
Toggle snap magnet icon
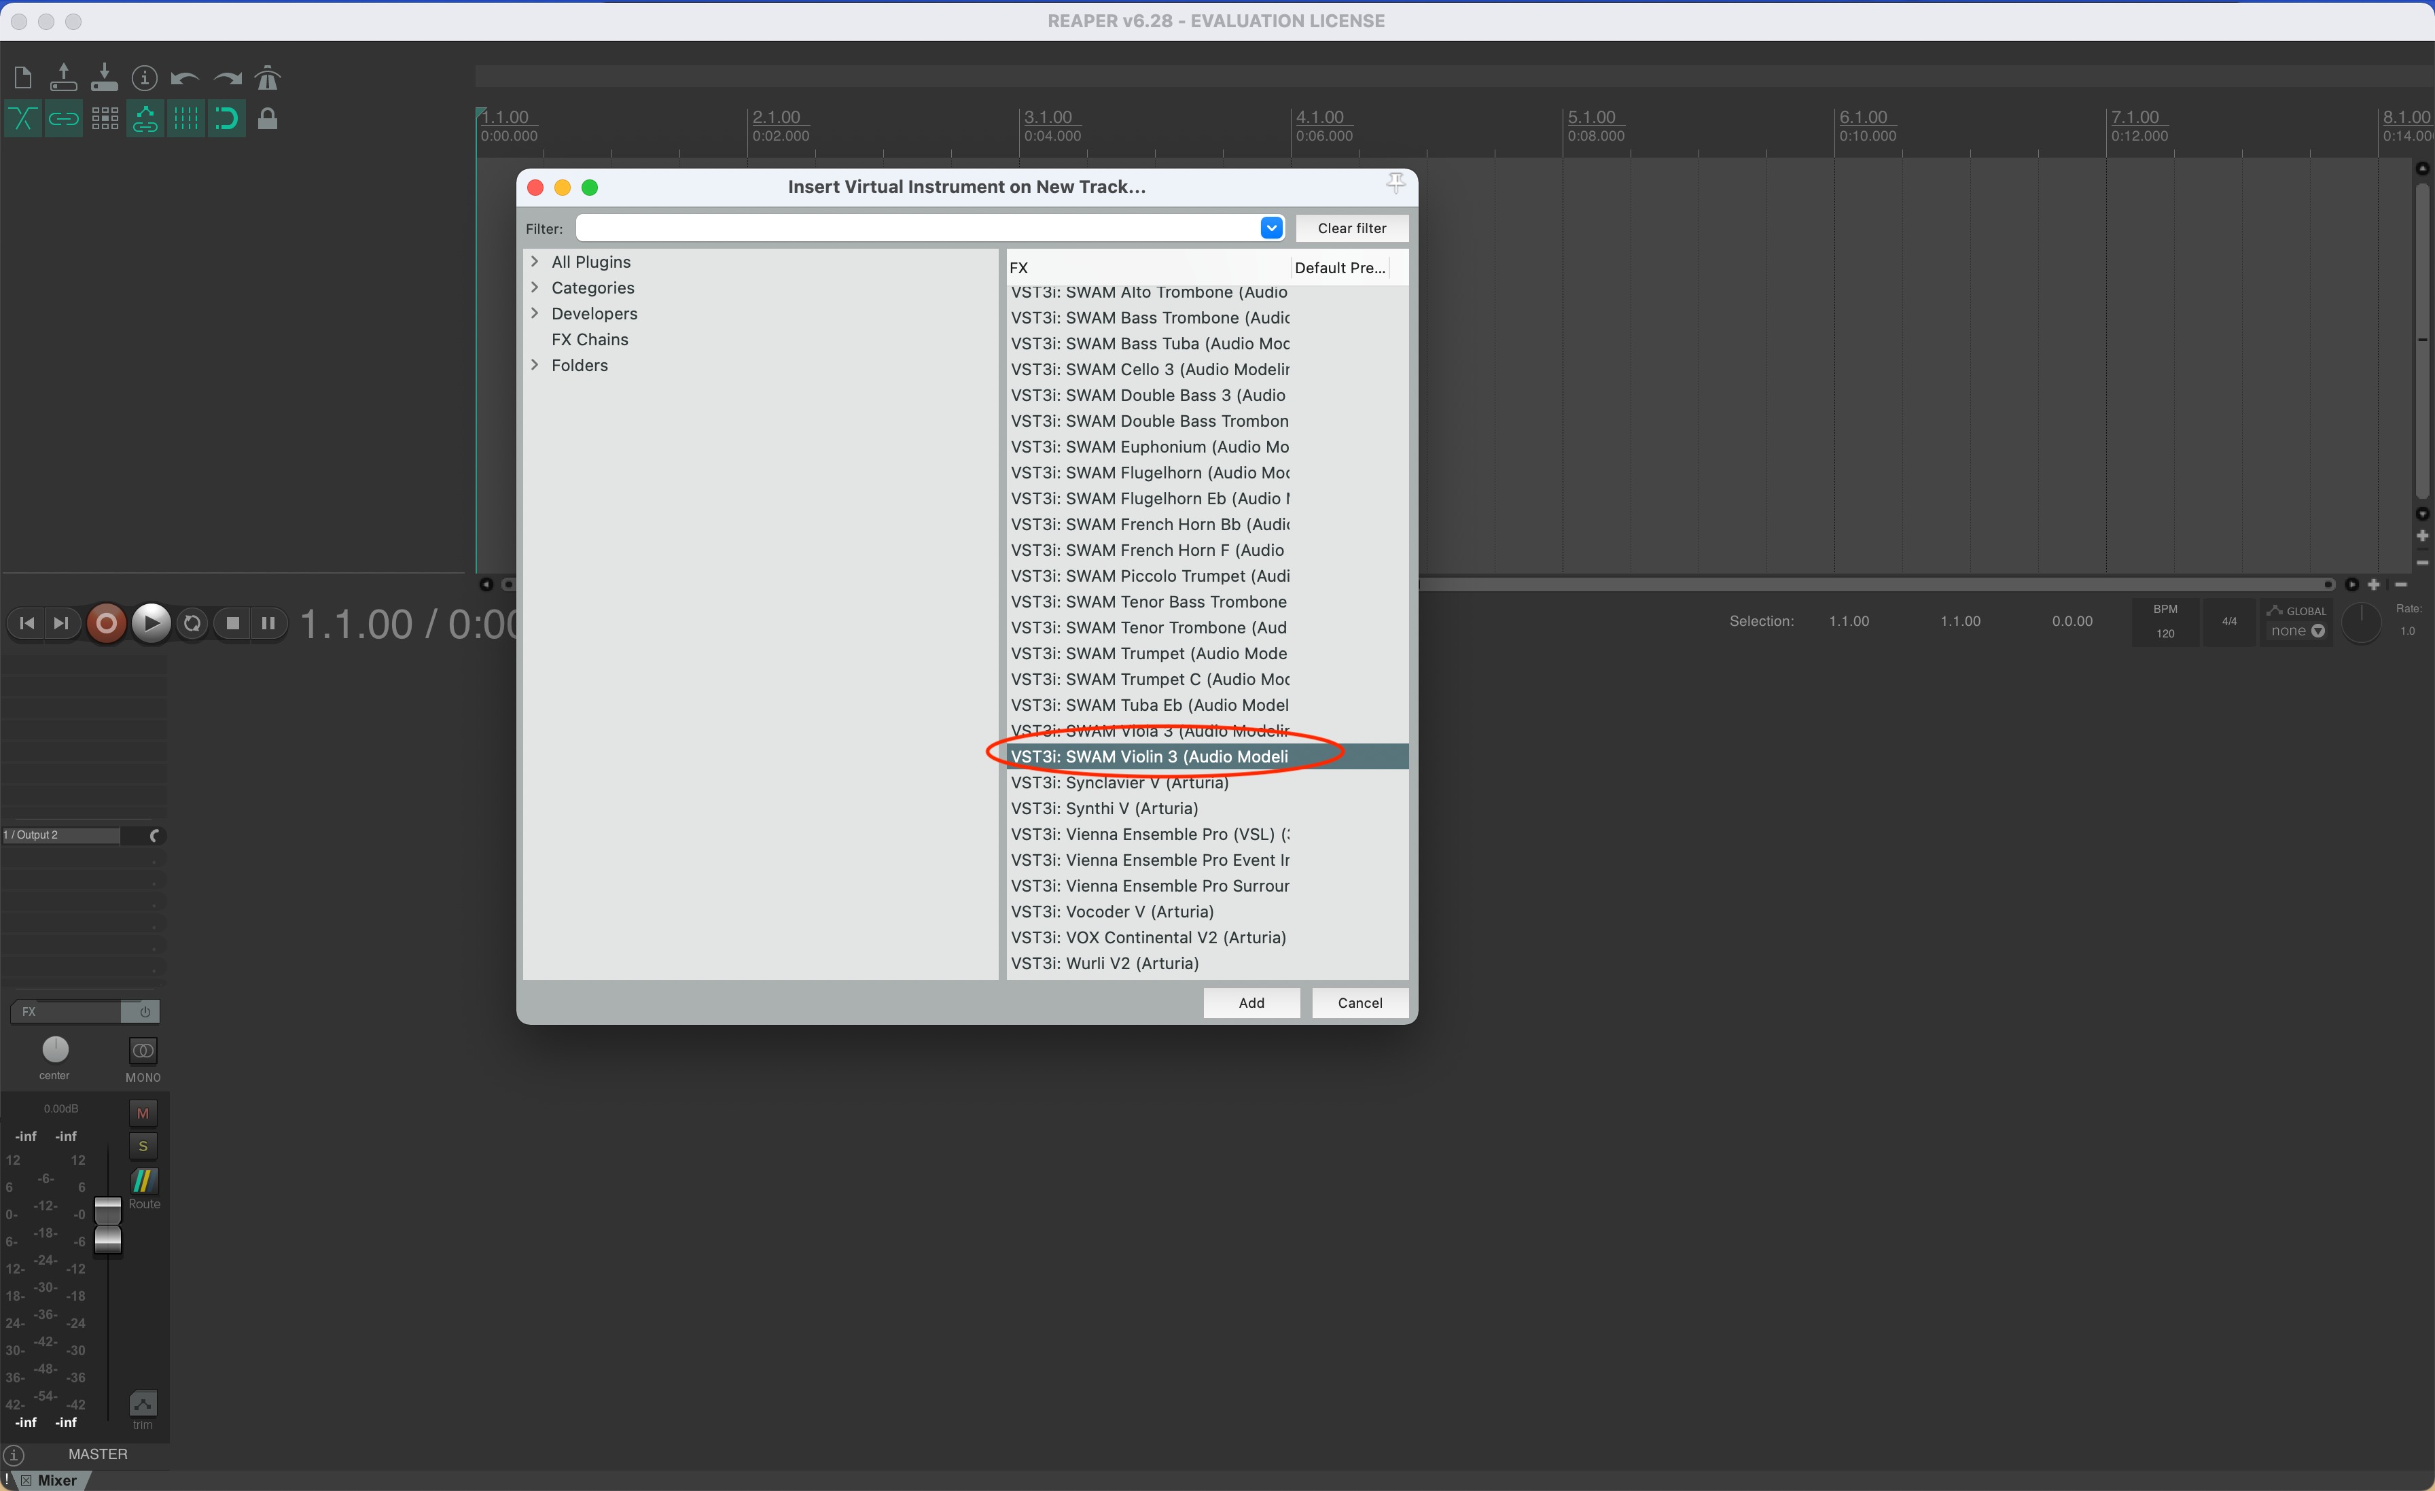[226, 120]
